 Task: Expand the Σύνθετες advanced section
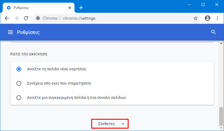click(110, 124)
